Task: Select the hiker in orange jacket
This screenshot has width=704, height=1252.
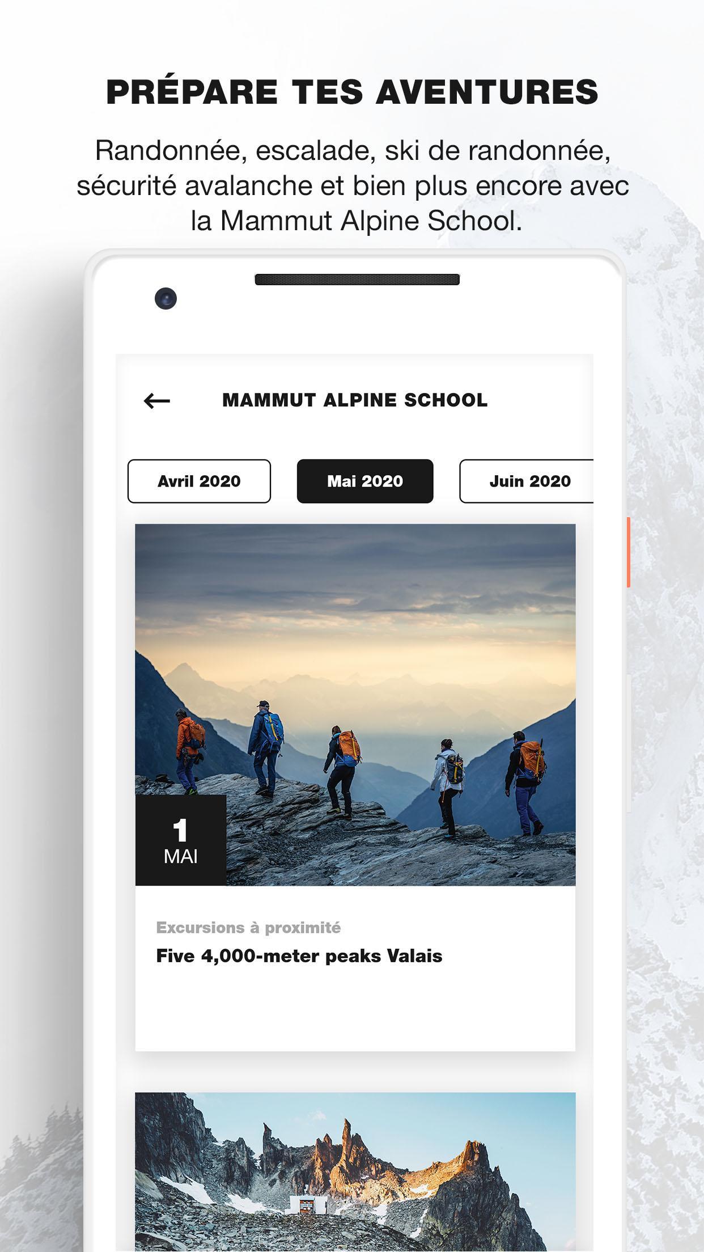Action: pyautogui.click(x=188, y=751)
